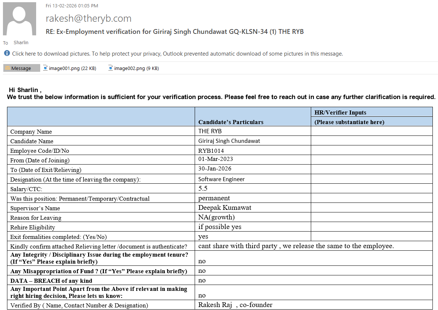Screen dimensions: 438x310
Task: Click employee code RYB1014
Action: (x=211, y=151)
